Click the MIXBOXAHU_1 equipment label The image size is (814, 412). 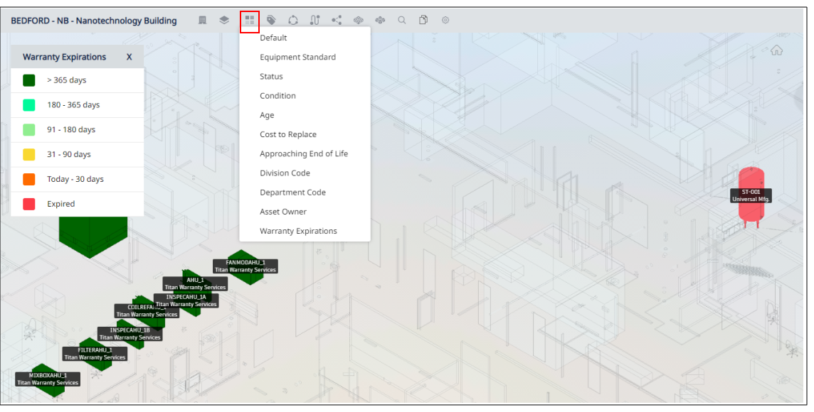tap(48, 379)
